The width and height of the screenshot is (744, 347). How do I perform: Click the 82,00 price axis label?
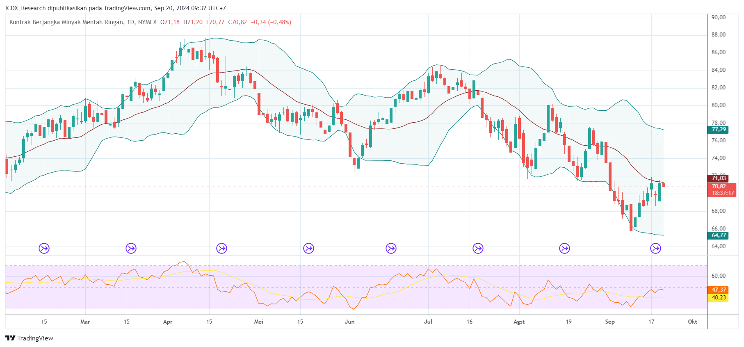click(719, 87)
